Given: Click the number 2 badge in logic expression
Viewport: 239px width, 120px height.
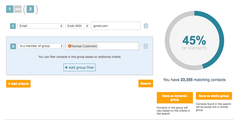Looking at the screenshot, I should coord(30,9).
